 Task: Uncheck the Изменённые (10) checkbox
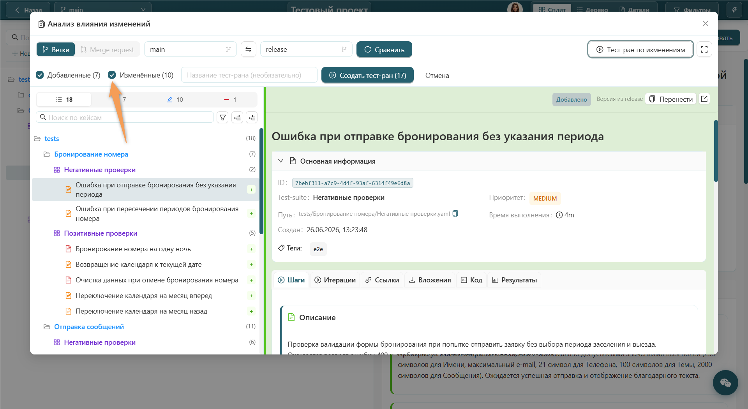pyautogui.click(x=112, y=75)
